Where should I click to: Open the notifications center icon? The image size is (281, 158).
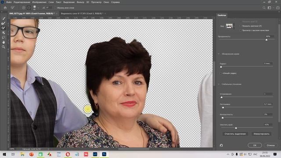point(275,154)
